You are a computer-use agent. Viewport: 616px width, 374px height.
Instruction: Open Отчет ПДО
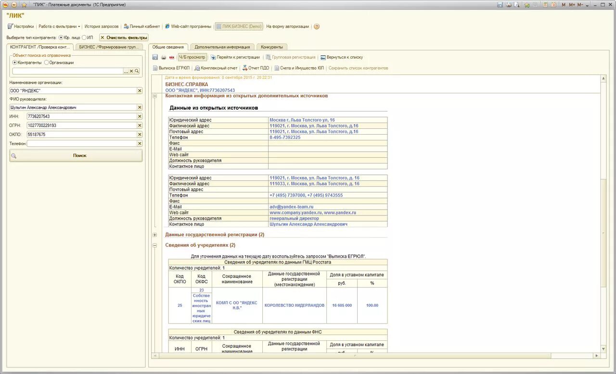point(256,68)
